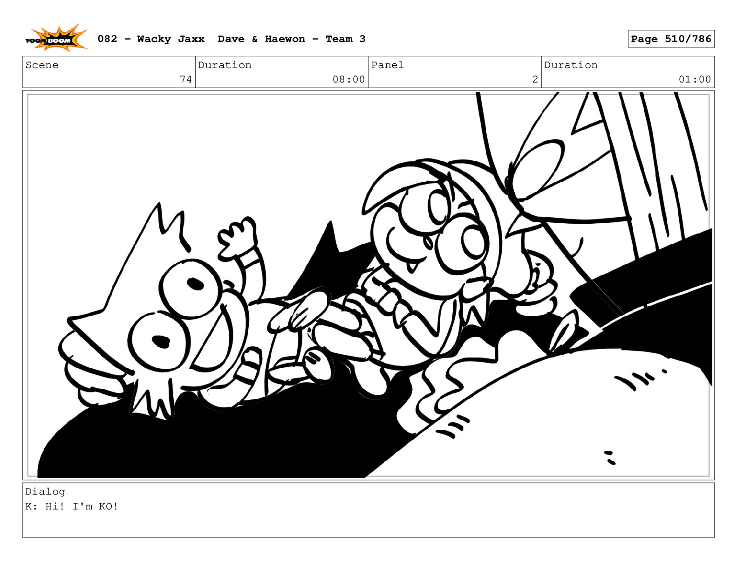Select the panel number '2'
The image size is (737, 571).
click(535, 79)
